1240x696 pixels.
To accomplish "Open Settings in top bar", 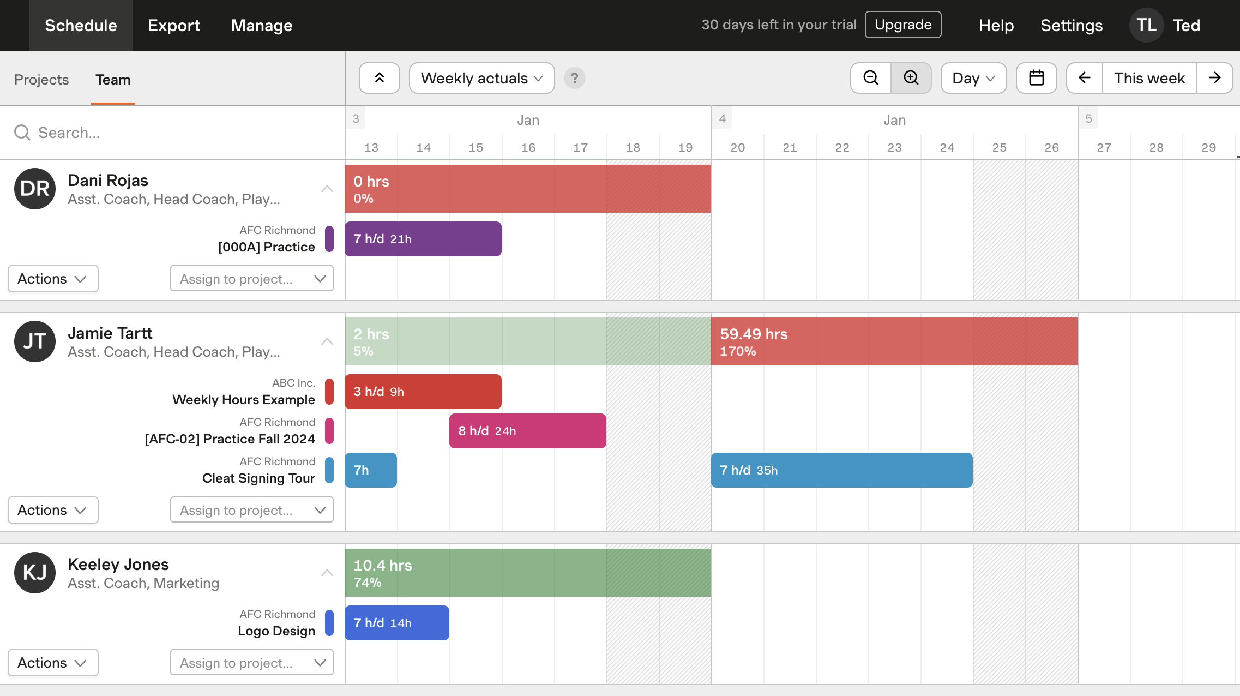I will coord(1072,25).
